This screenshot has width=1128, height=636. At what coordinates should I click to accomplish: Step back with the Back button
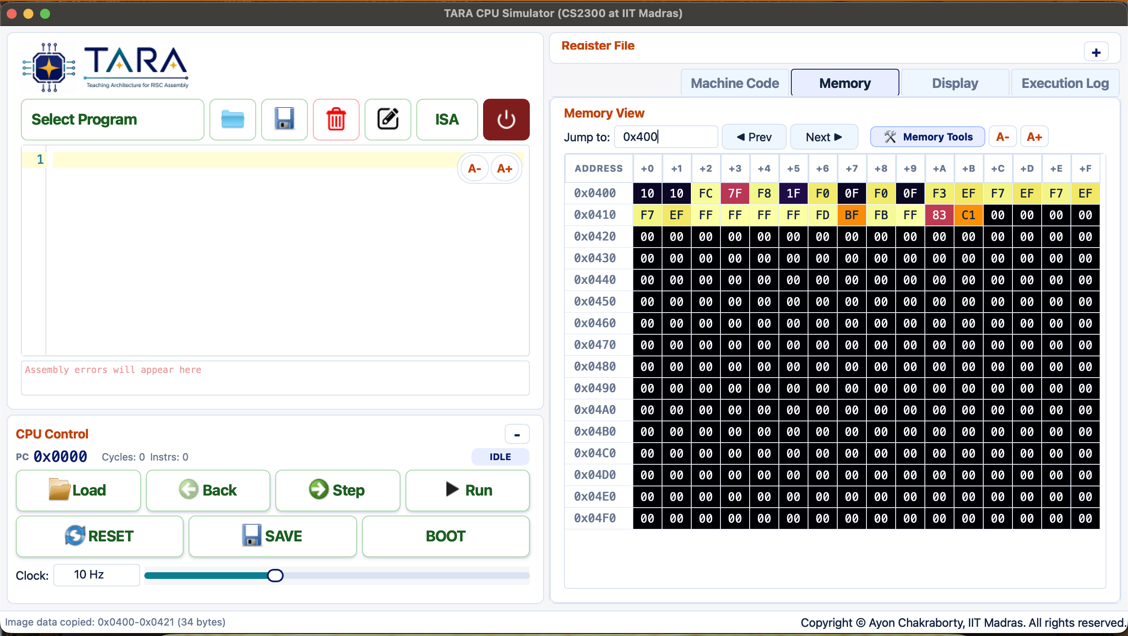208,491
